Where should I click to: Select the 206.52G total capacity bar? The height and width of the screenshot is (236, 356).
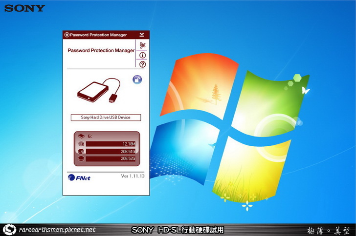[111, 158]
